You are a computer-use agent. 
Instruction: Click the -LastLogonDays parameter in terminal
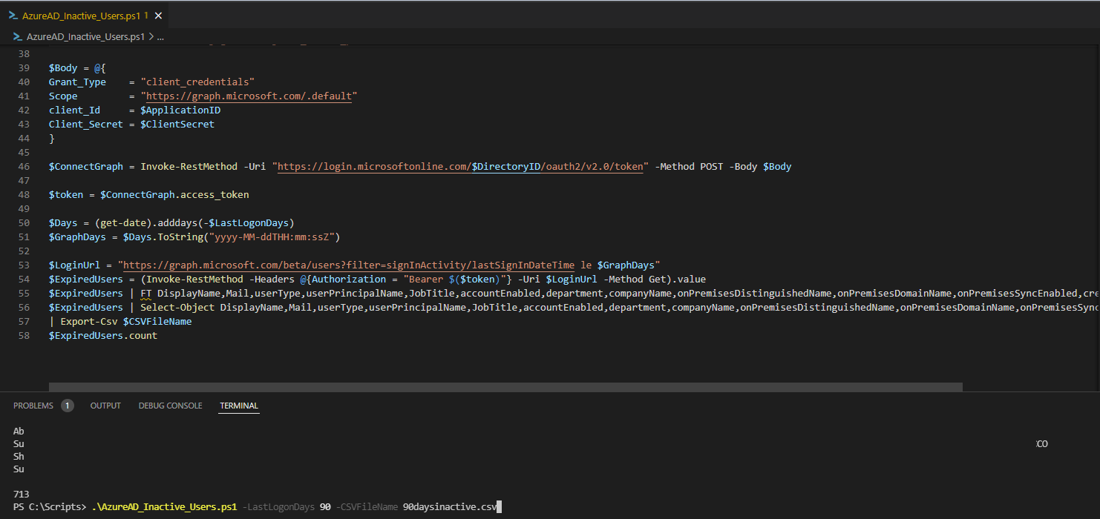(278, 507)
